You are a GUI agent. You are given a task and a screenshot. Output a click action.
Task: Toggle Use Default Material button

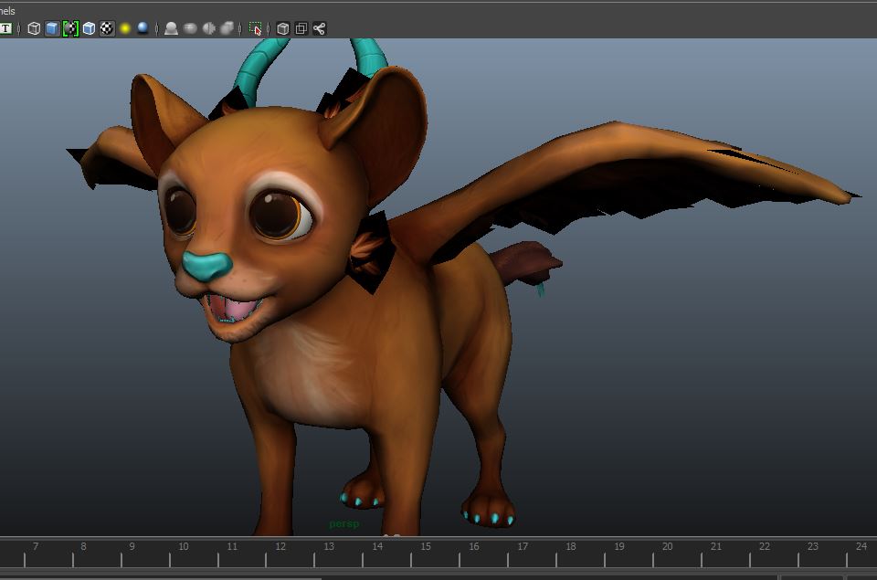(70, 28)
